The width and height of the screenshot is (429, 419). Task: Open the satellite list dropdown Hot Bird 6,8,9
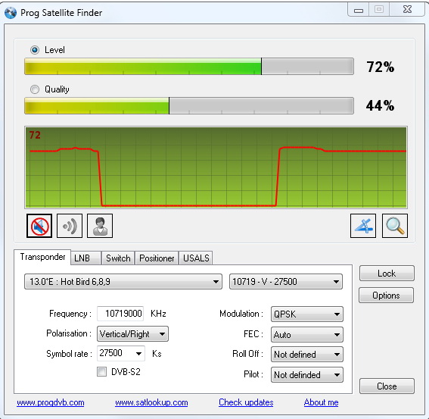pyautogui.click(x=123, y=281)
